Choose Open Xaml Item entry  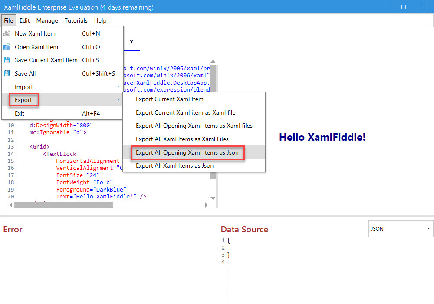[62, 47]
